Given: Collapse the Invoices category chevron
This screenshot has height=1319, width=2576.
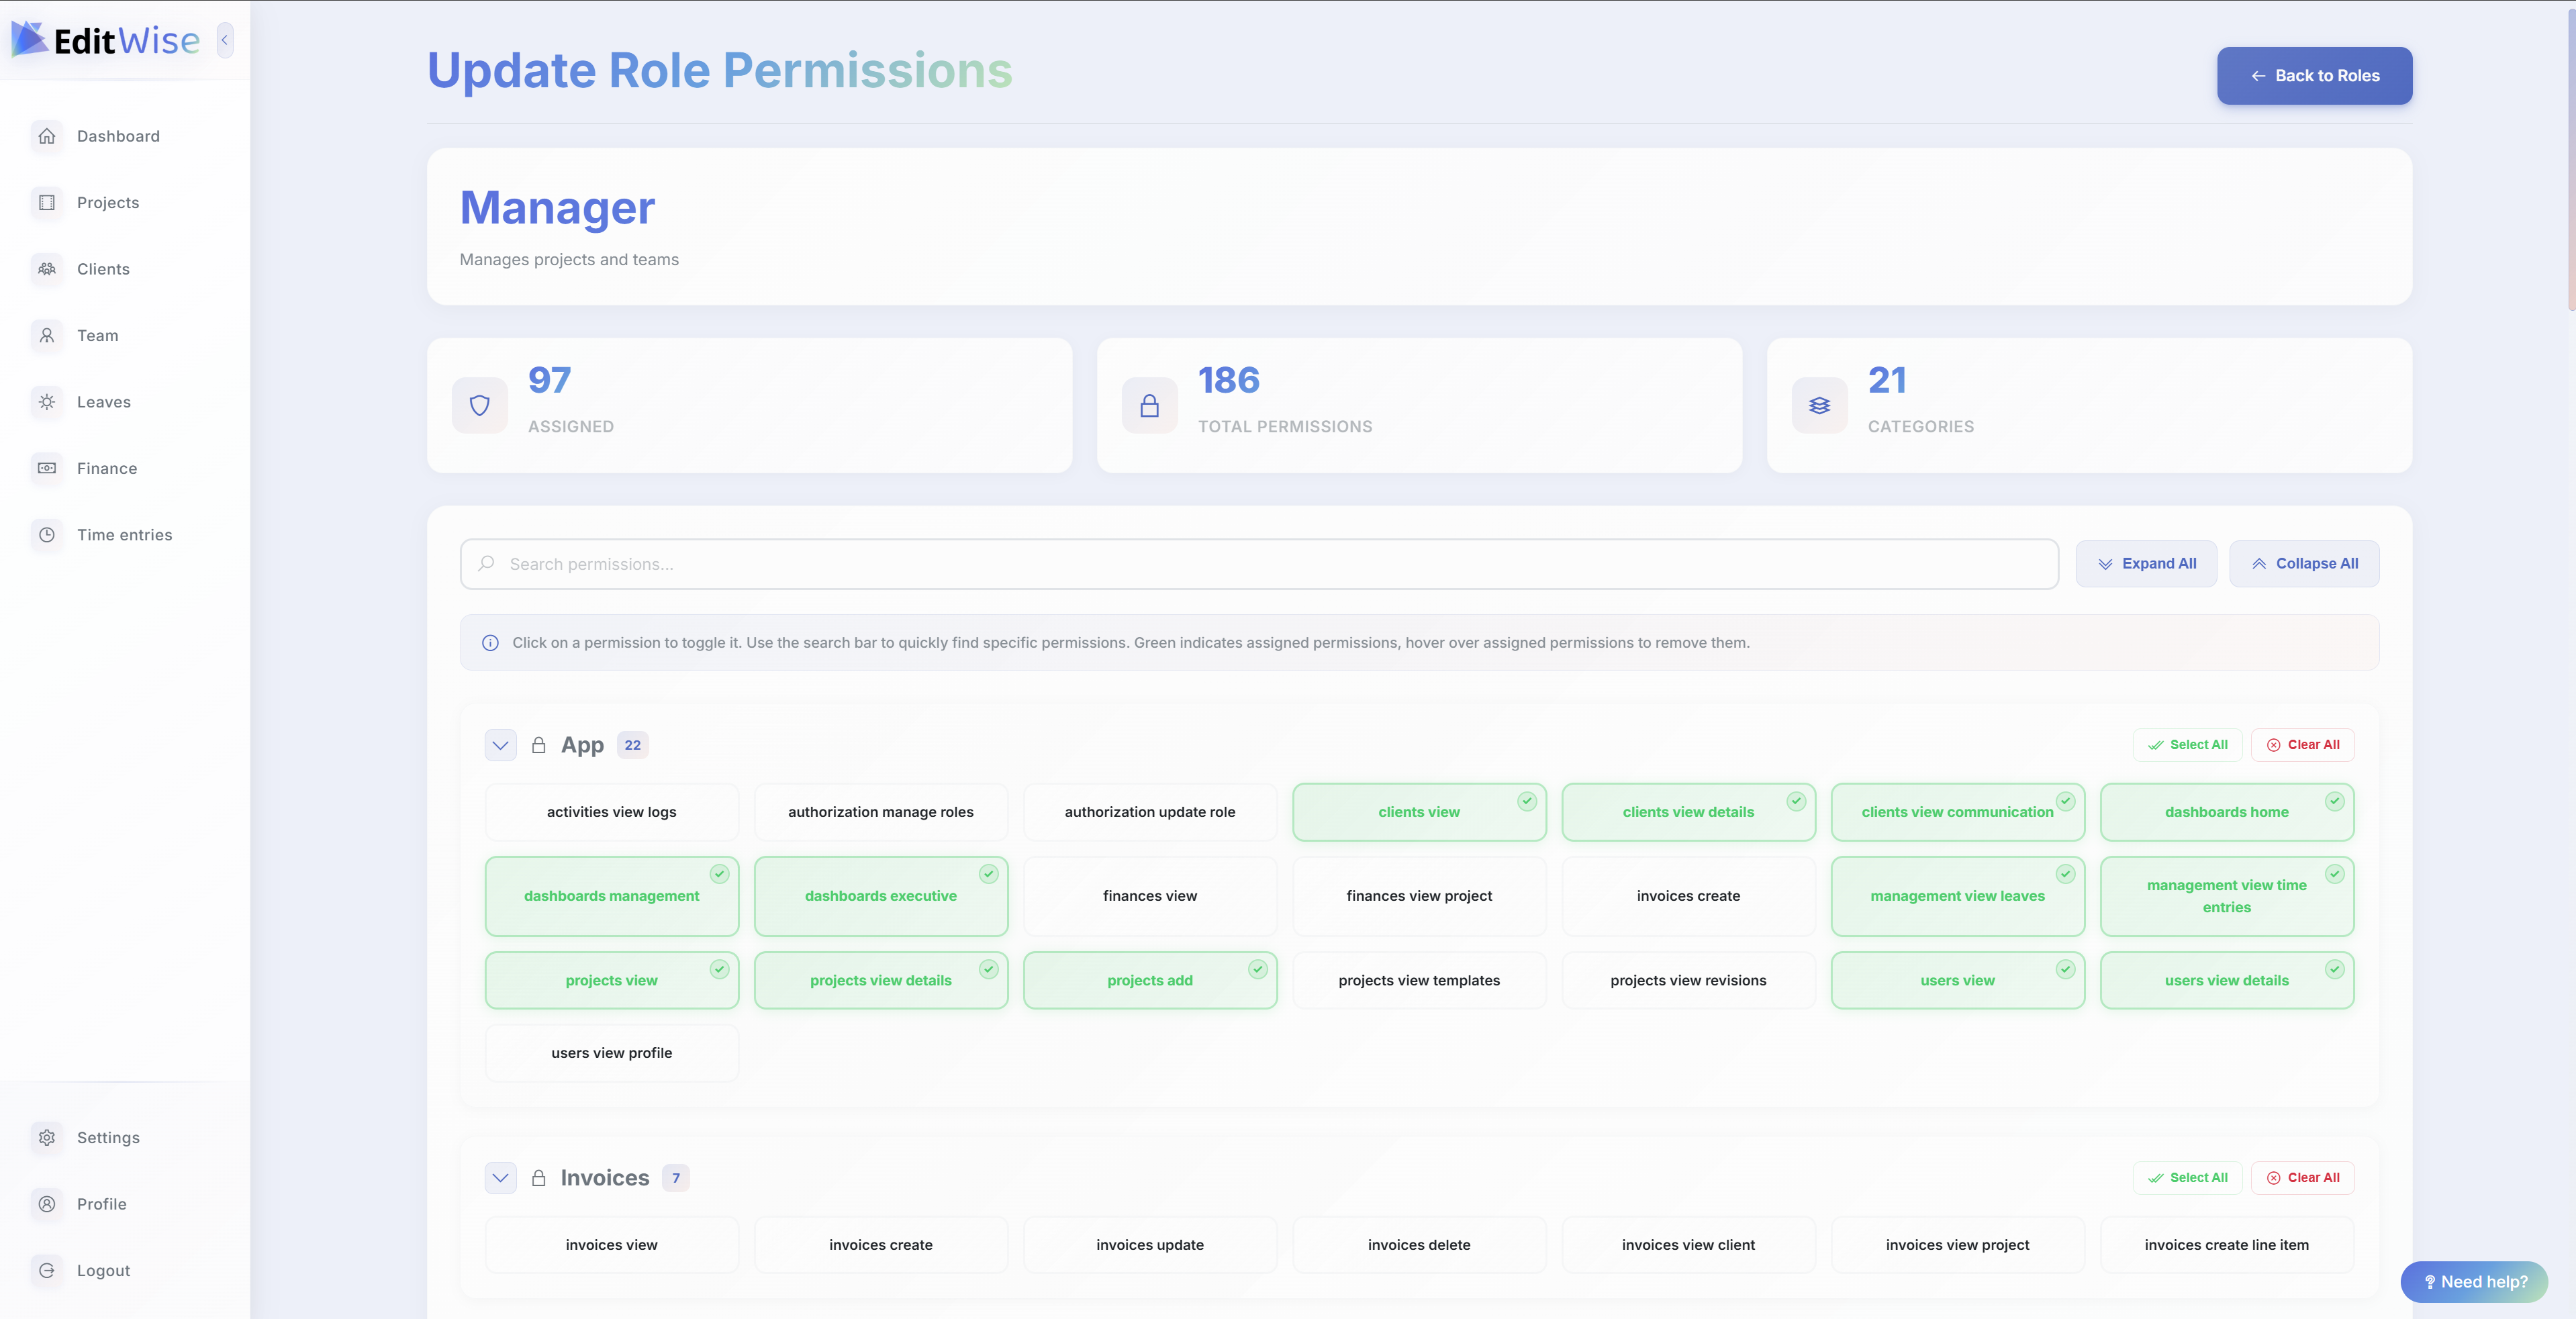Looking at the screenshot, I should pyautogui.click(x=500, y=1178).
